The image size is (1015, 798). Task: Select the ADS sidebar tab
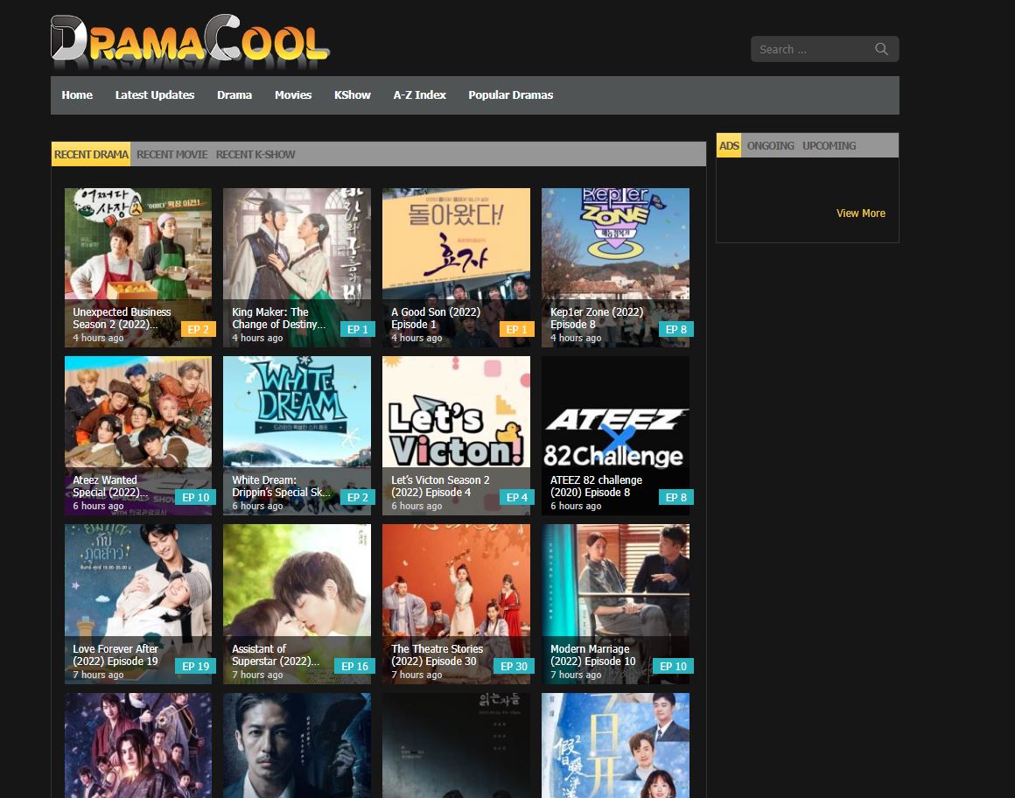pos(729,145)
